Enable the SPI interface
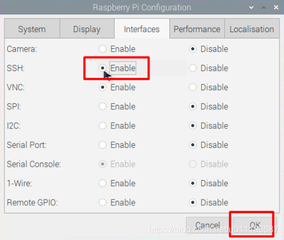The image size is (284, 240). pyautogui.click(x=102, y=106)
